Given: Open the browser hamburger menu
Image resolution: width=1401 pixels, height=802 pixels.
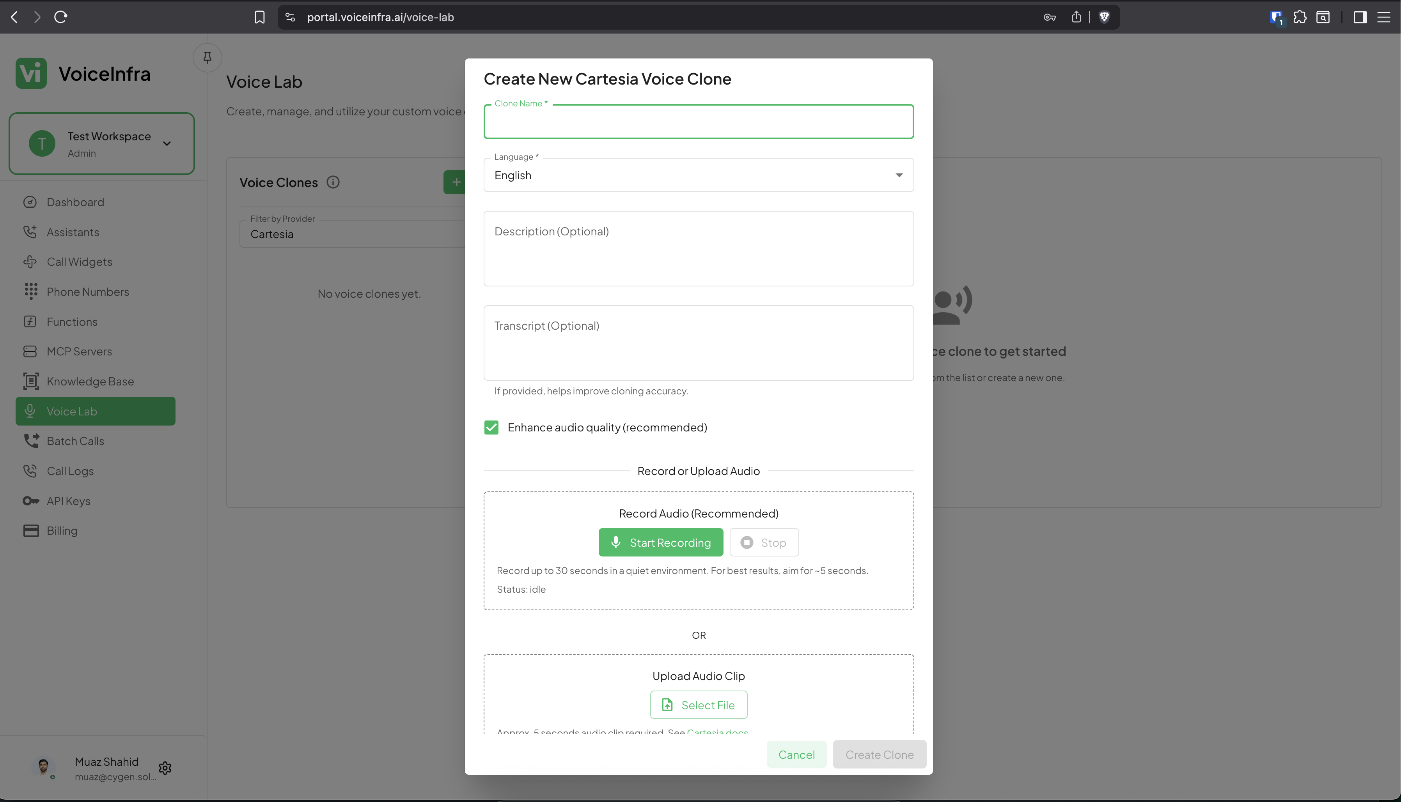Looking at the screenshot, I should pyautogui.click(x=1383, y=17).
